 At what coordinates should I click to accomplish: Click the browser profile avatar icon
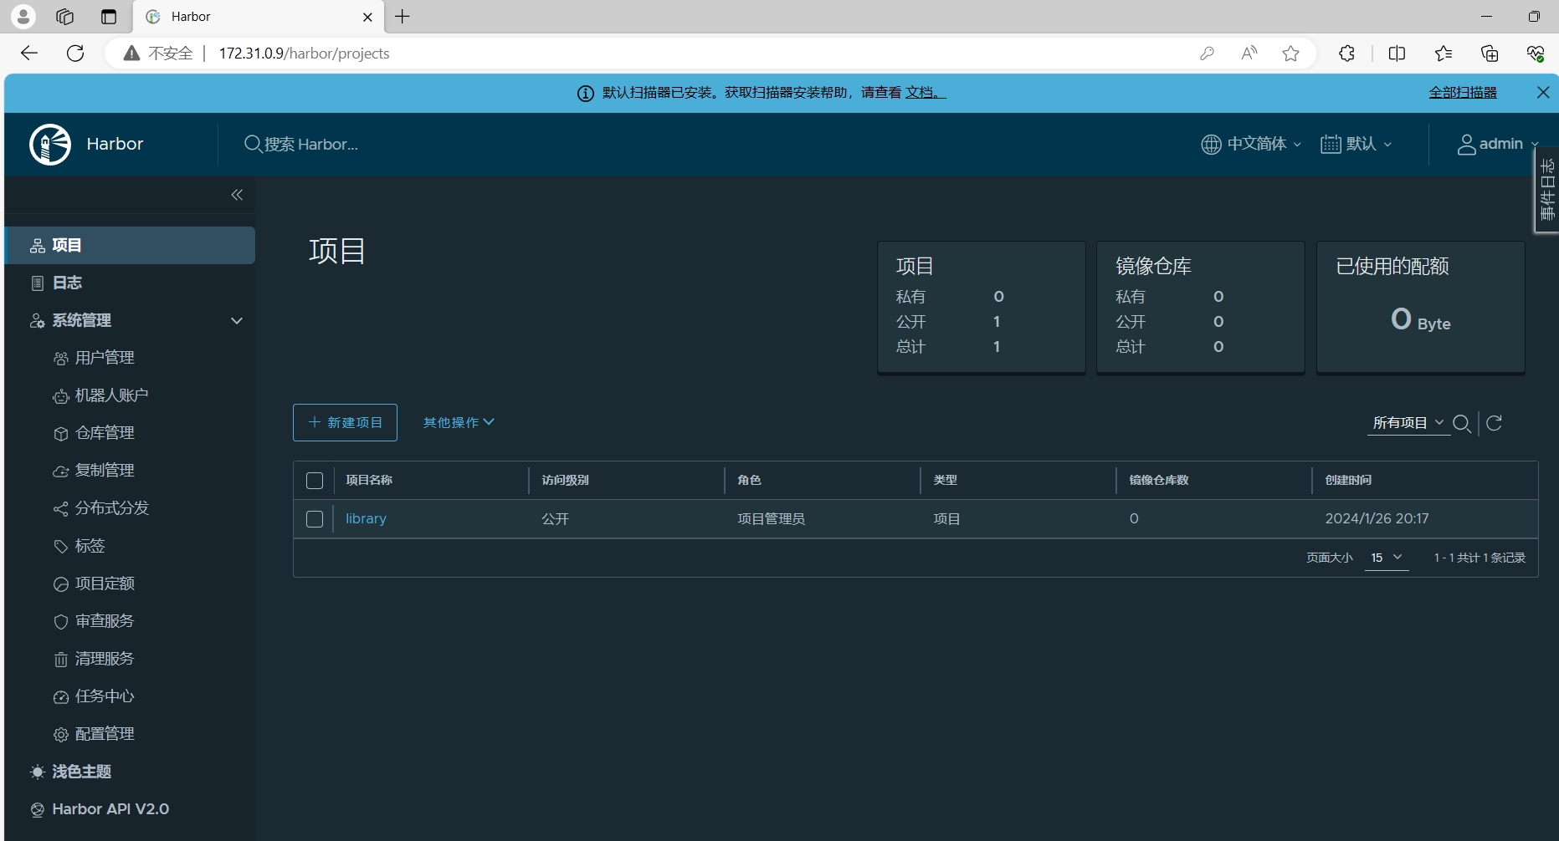(23, 16)
